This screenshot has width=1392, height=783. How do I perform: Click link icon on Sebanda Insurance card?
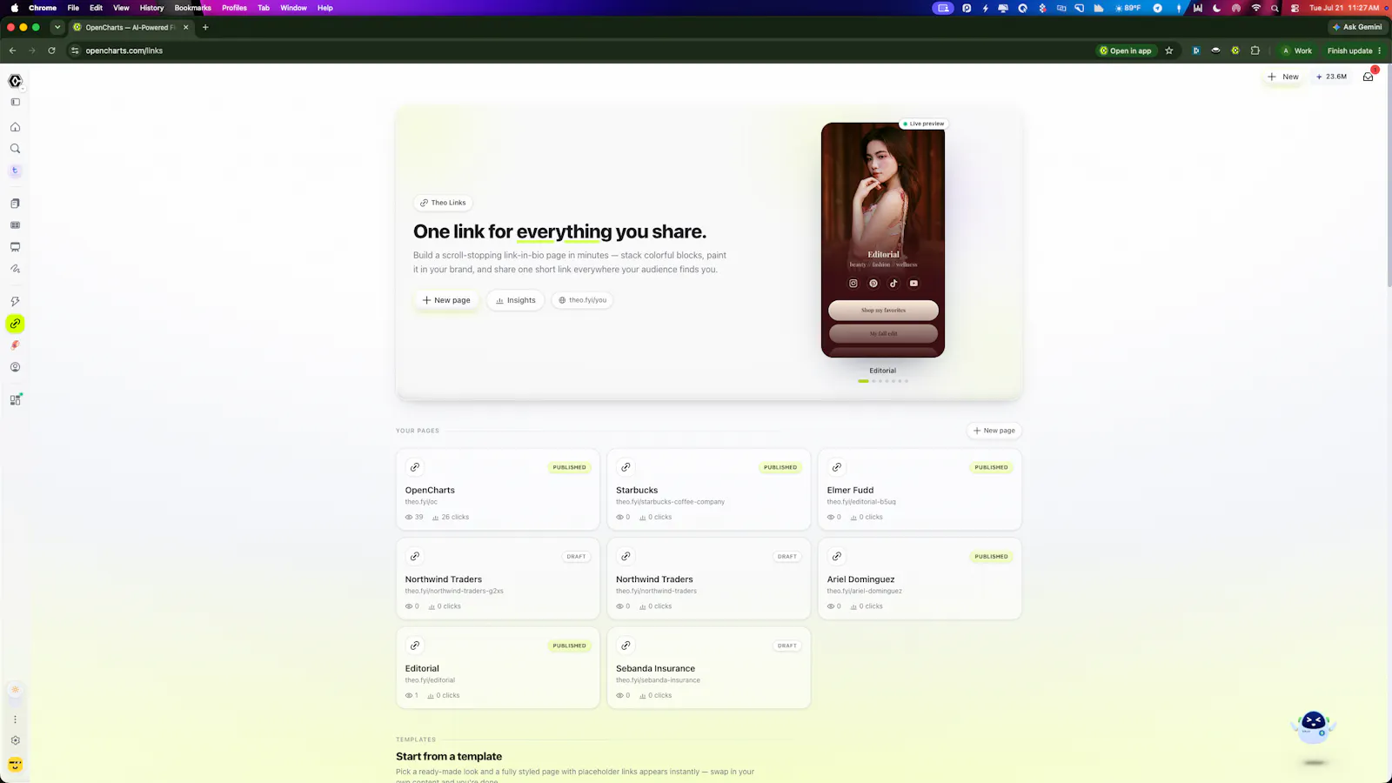[x=626, y=646]
